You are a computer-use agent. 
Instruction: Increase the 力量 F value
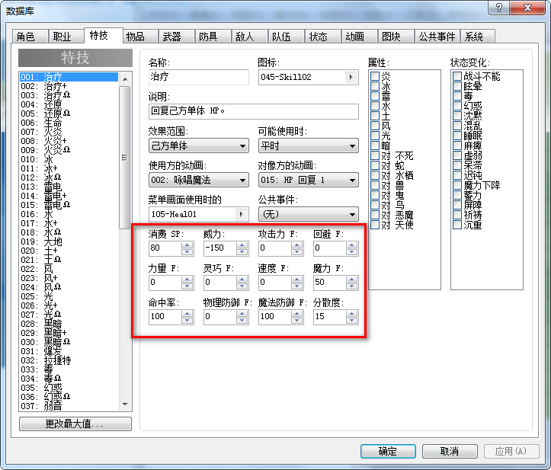tap(187, 280)
